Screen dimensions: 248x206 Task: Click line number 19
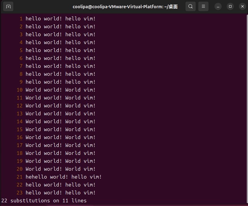click(x=20, y=161)
